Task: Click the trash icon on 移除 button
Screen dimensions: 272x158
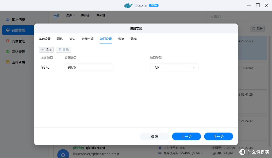Action: 60,50
